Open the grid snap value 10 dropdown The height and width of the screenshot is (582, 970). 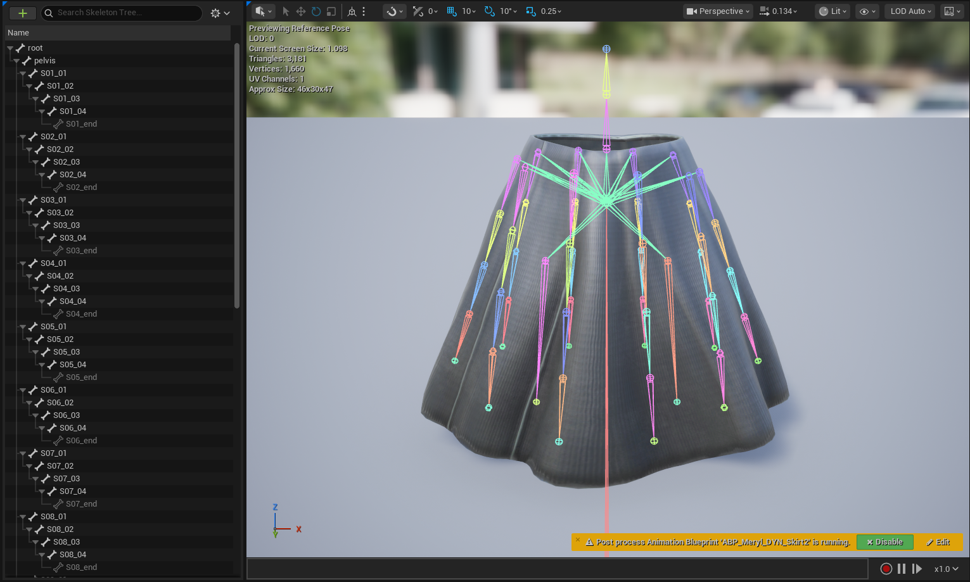coord(469,11)
